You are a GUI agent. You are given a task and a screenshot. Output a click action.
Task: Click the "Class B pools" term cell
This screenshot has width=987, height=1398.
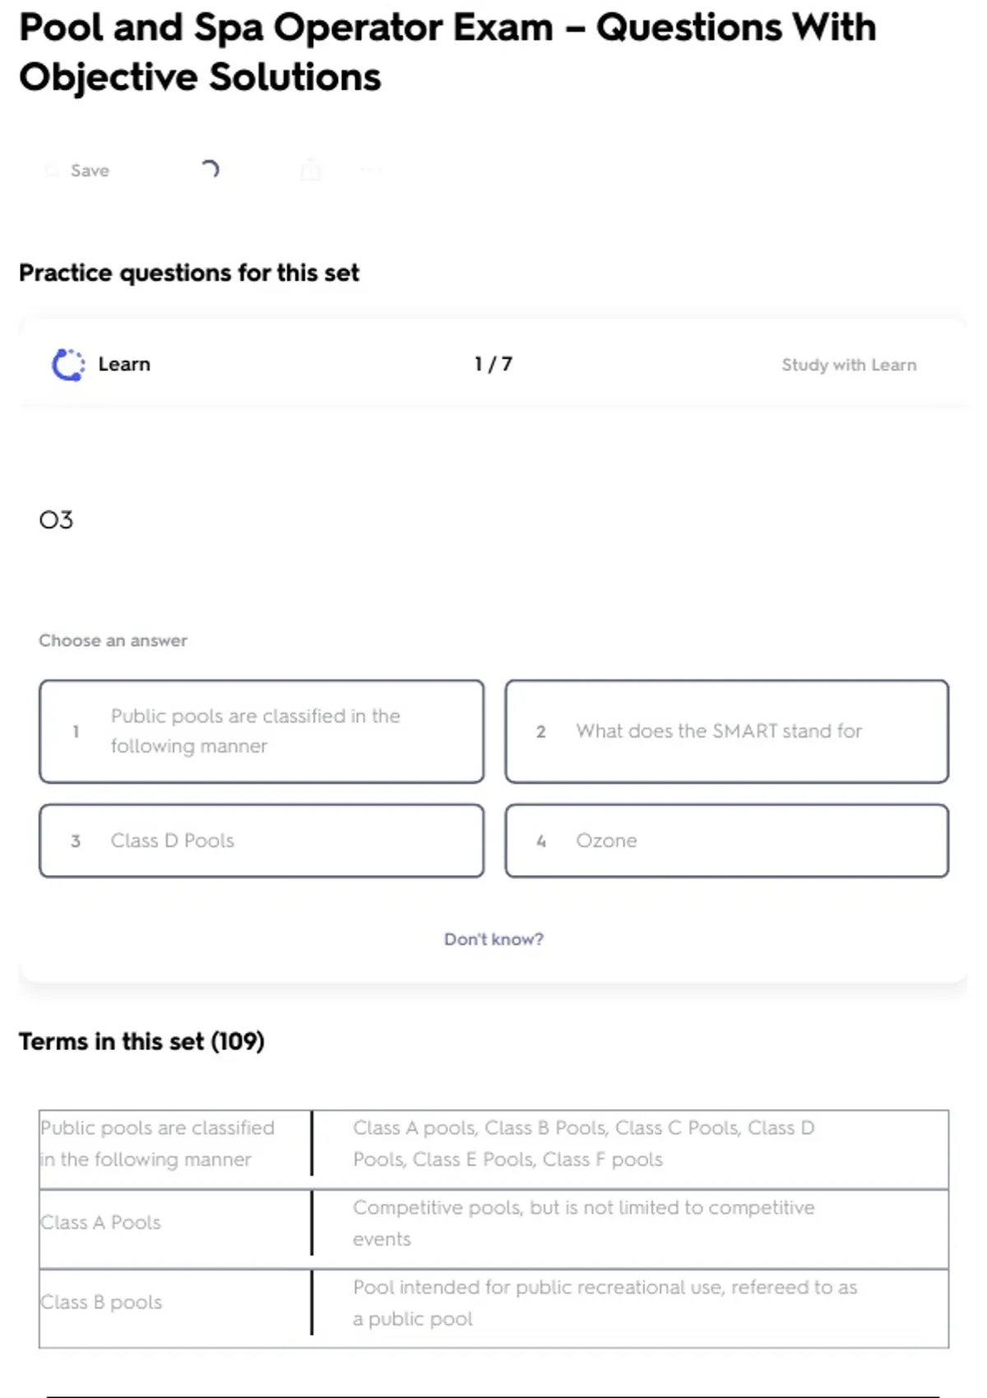point(102,1303)
